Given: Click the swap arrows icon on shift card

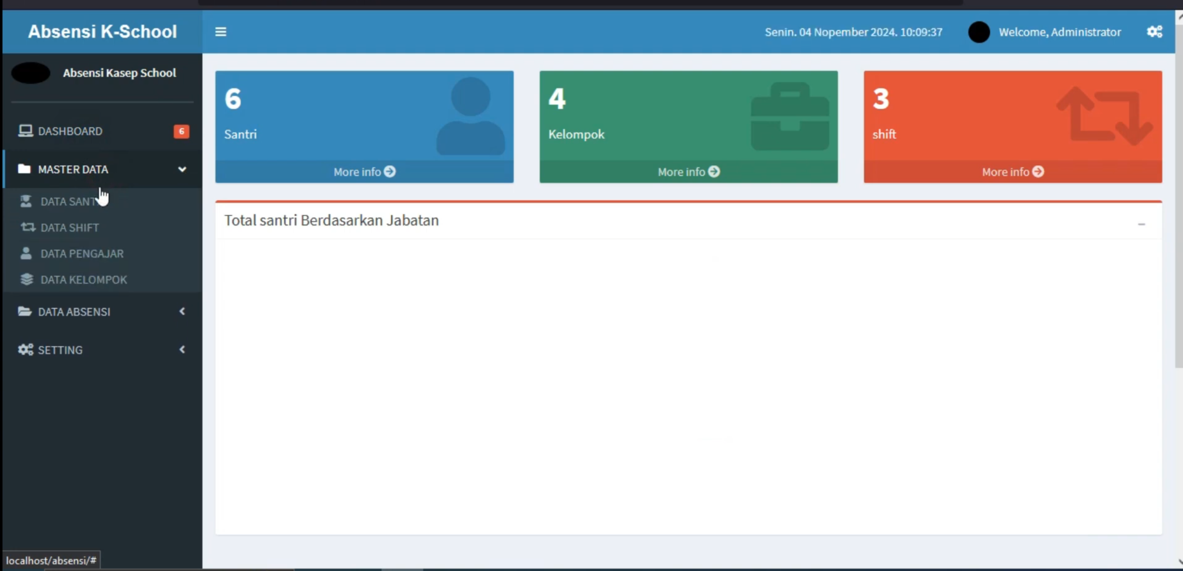Looking at the screenshot, I should 1105,116.
